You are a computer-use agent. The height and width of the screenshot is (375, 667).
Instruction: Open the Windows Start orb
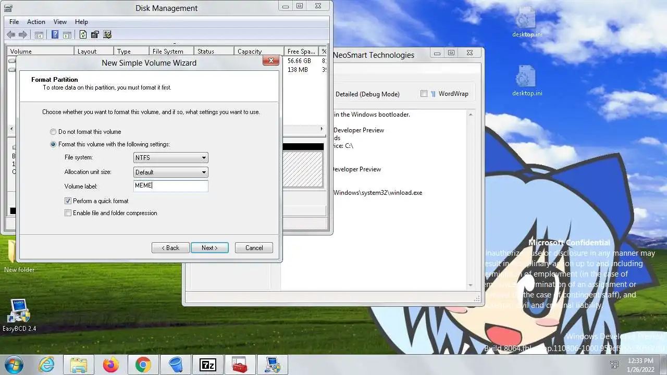click(14, 364)
